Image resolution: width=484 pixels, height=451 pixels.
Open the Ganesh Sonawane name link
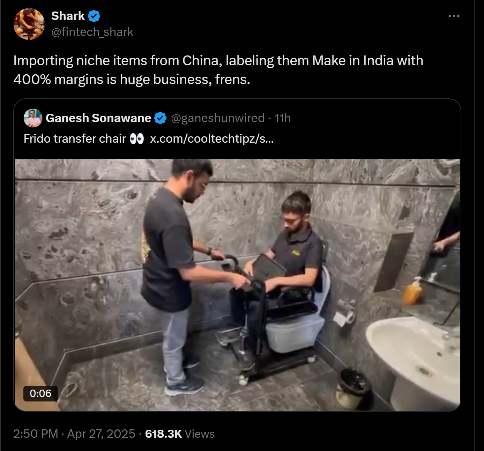98,118
